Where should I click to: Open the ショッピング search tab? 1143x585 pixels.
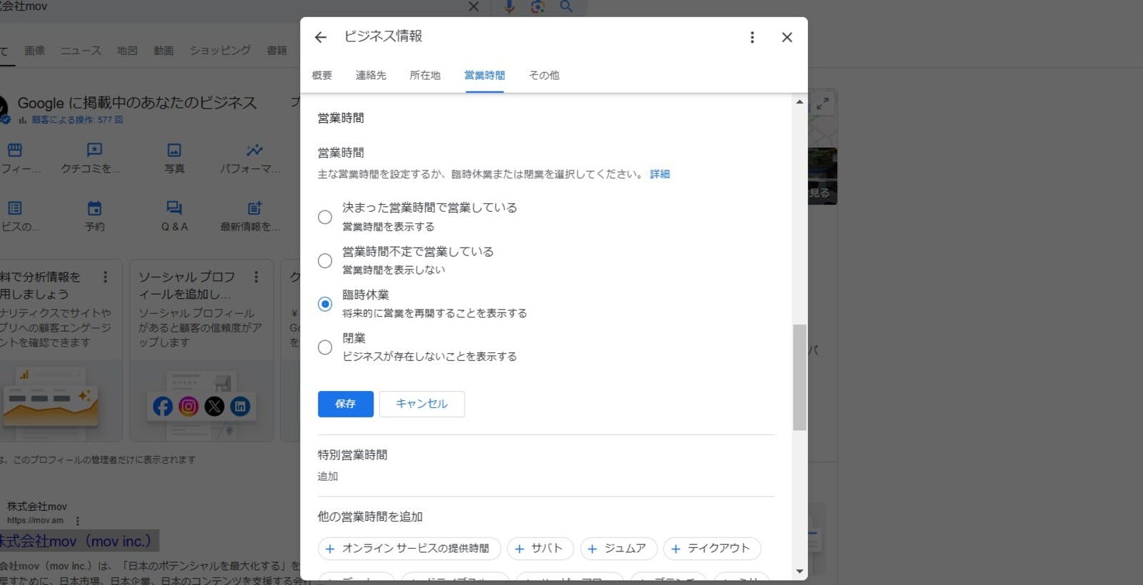[x=220, y=51]
